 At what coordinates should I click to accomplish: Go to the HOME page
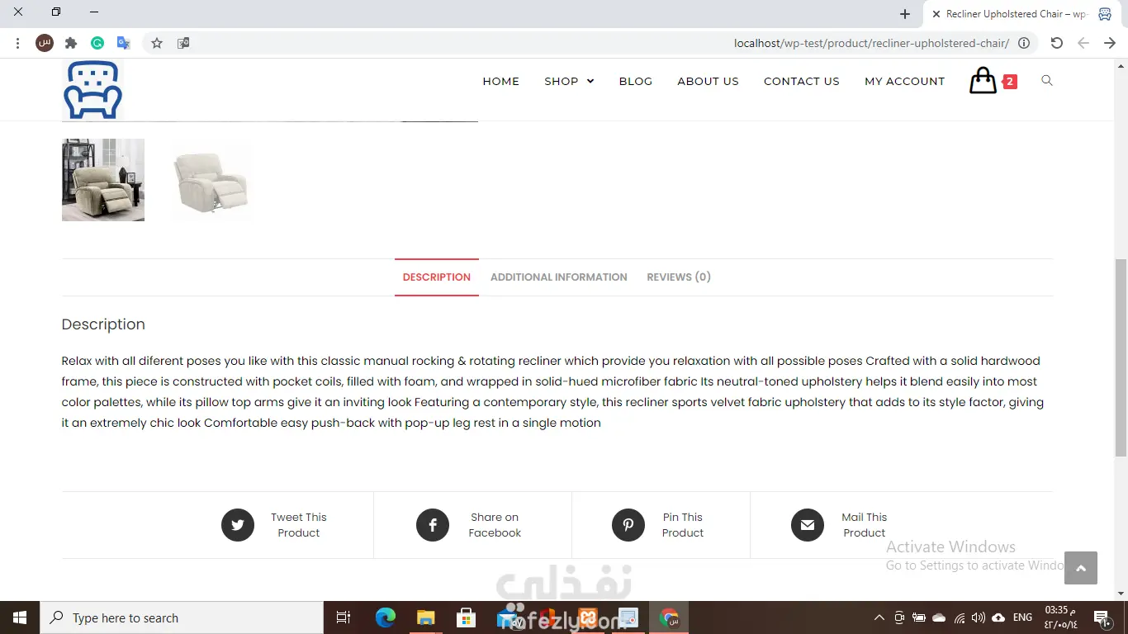pos(501,81)
